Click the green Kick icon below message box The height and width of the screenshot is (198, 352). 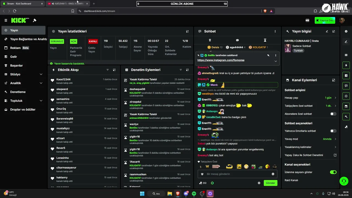point(212,183)
